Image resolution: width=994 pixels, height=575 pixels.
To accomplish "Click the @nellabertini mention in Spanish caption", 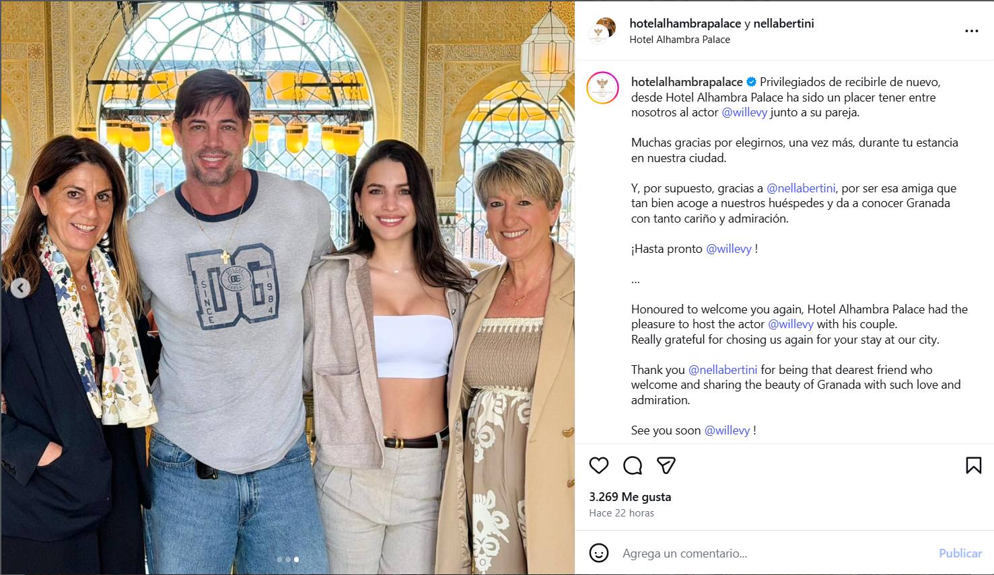I will tap(801, 188).
